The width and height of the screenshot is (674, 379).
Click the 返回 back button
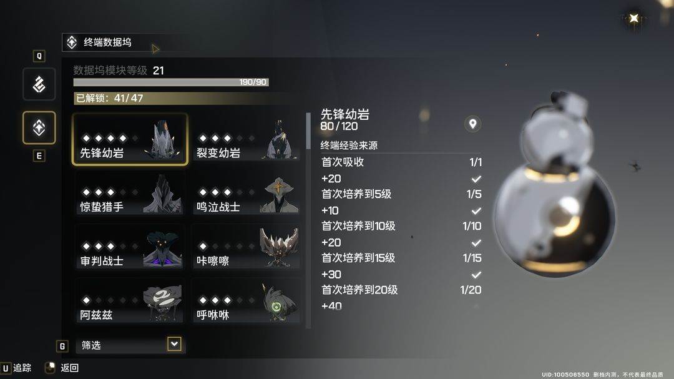point(63,368)
